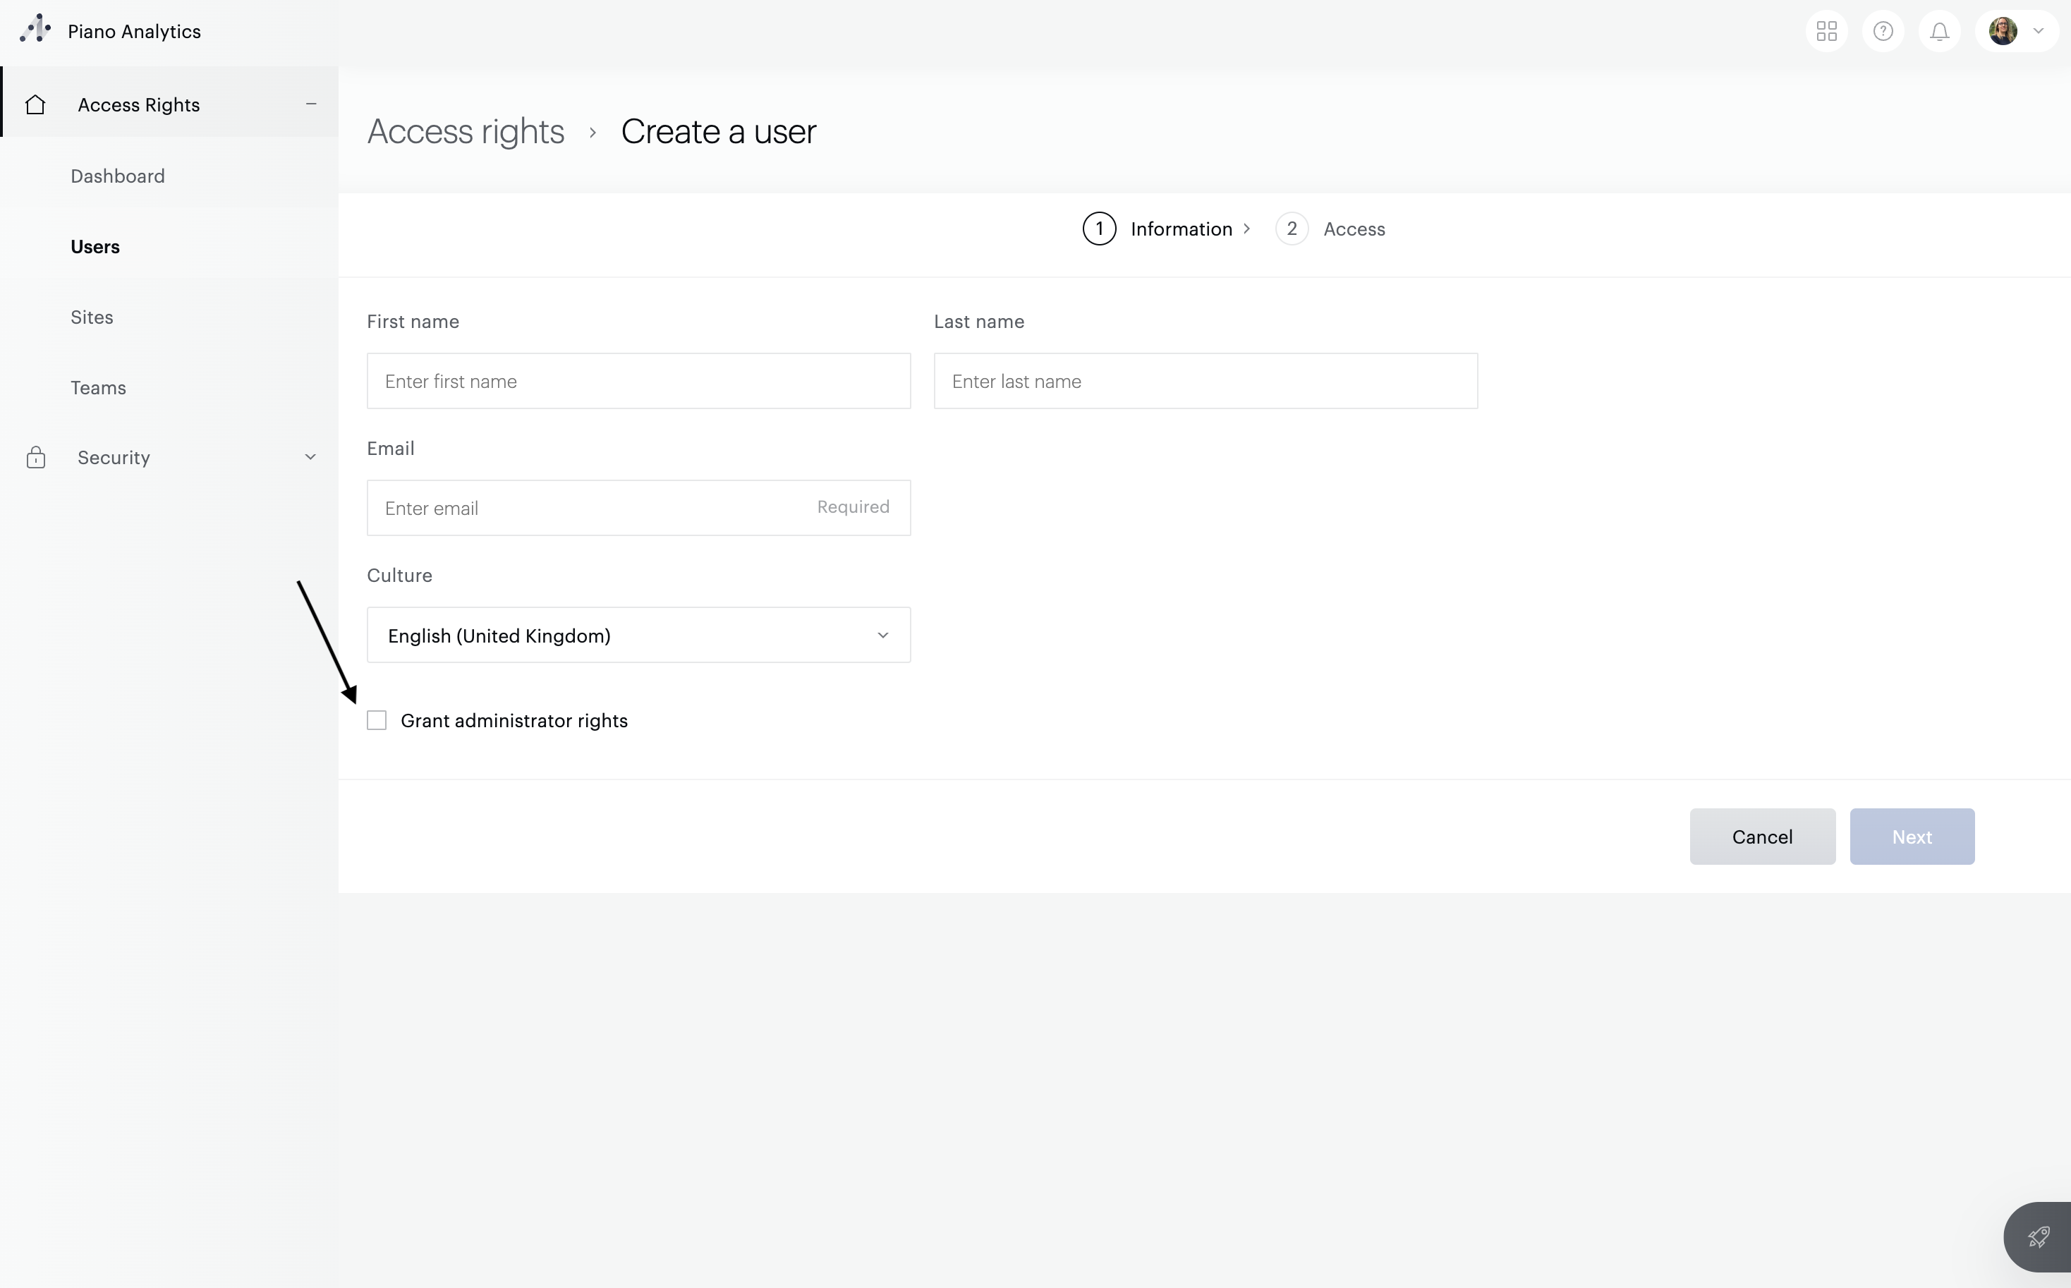Collapse the Access Rights sidebar section
The width and height of the screenshot is (2071, 1288).
pos(311,104)
